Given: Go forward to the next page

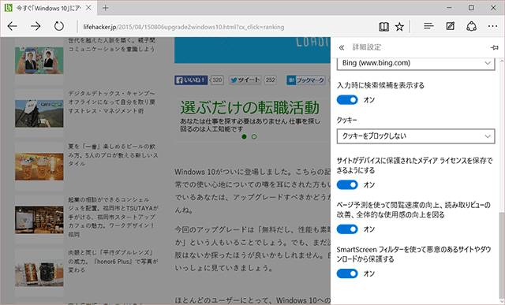Looking at the screenshot, I should click(36, 26).
